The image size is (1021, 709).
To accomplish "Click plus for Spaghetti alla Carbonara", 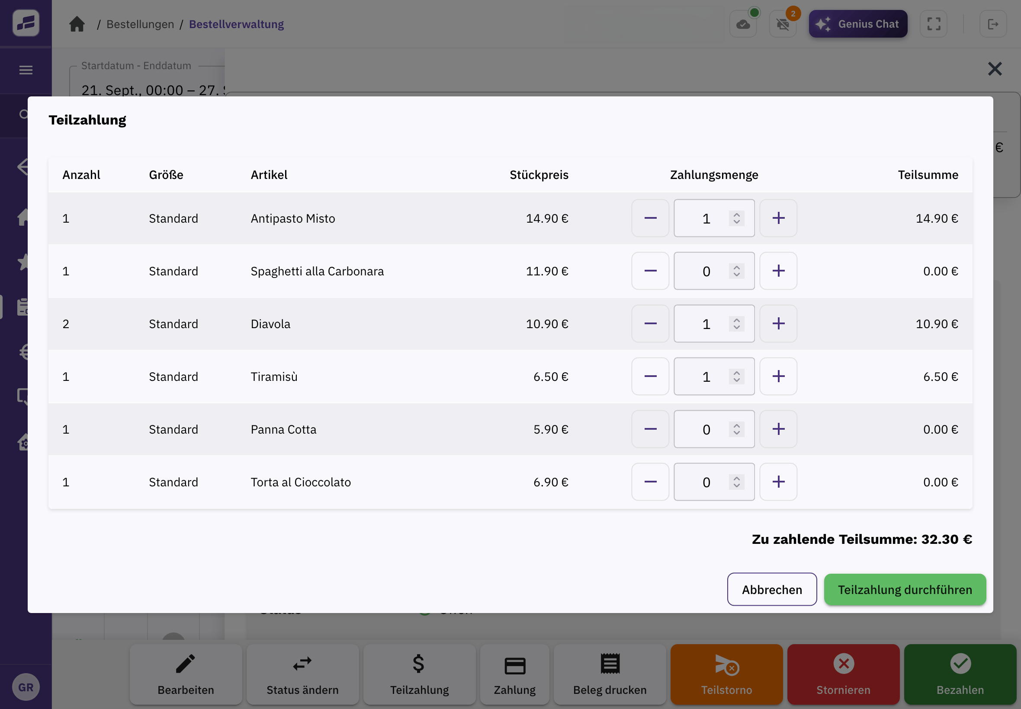I will pyautogui.click(x=778, y=271).
